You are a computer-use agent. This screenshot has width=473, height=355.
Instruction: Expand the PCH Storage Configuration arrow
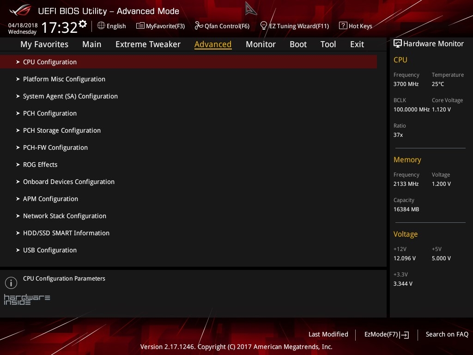18,130
